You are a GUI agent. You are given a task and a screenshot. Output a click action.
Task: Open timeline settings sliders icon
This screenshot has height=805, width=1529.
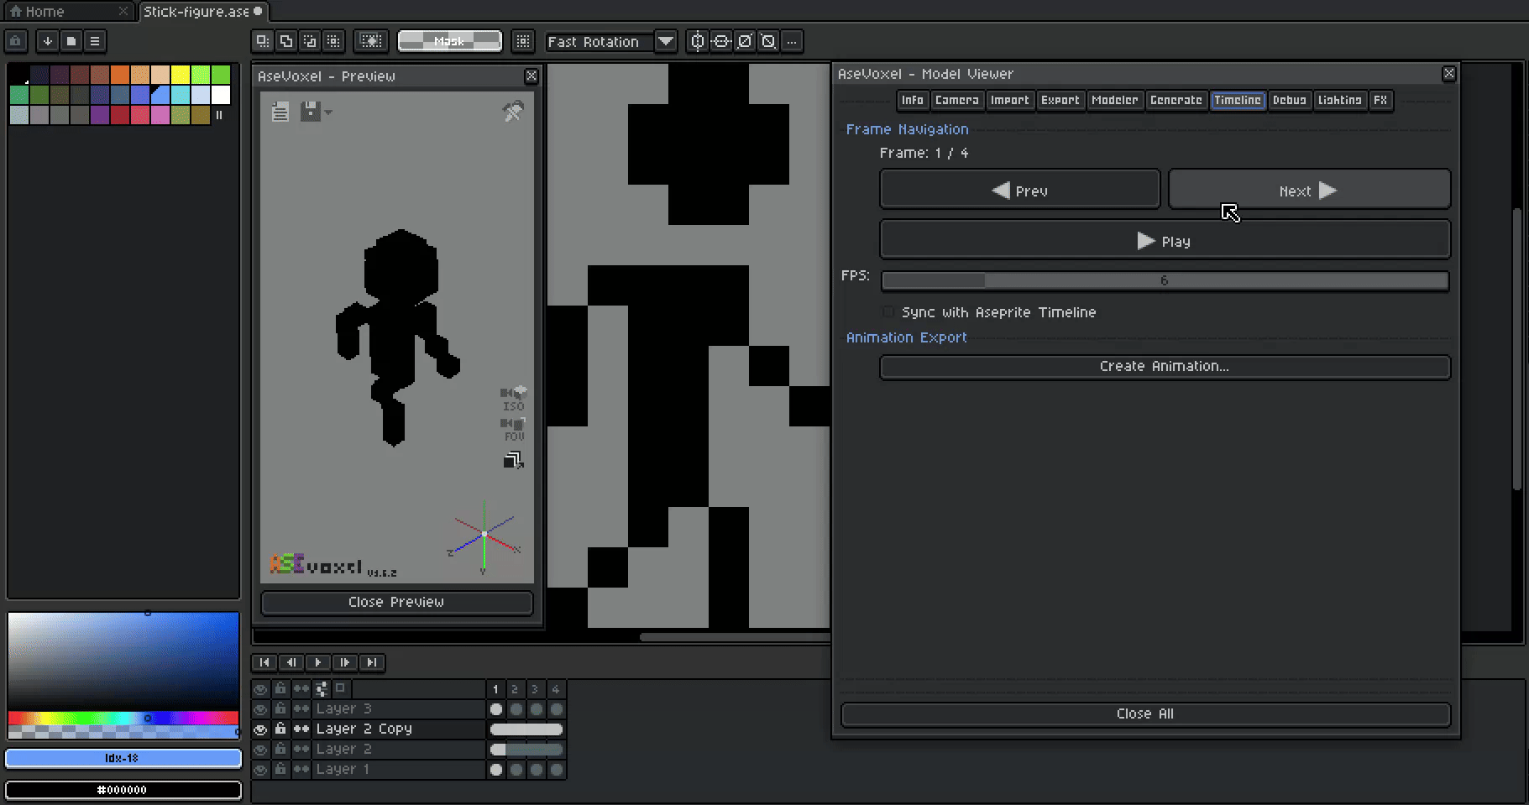321,689
